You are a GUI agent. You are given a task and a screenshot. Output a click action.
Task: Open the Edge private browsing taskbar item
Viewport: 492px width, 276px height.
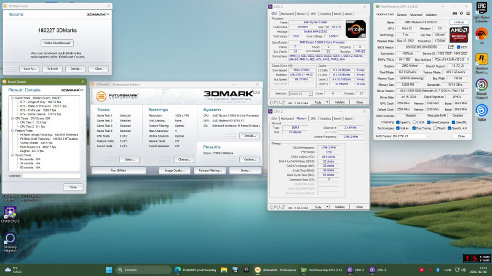coord(195,270)
